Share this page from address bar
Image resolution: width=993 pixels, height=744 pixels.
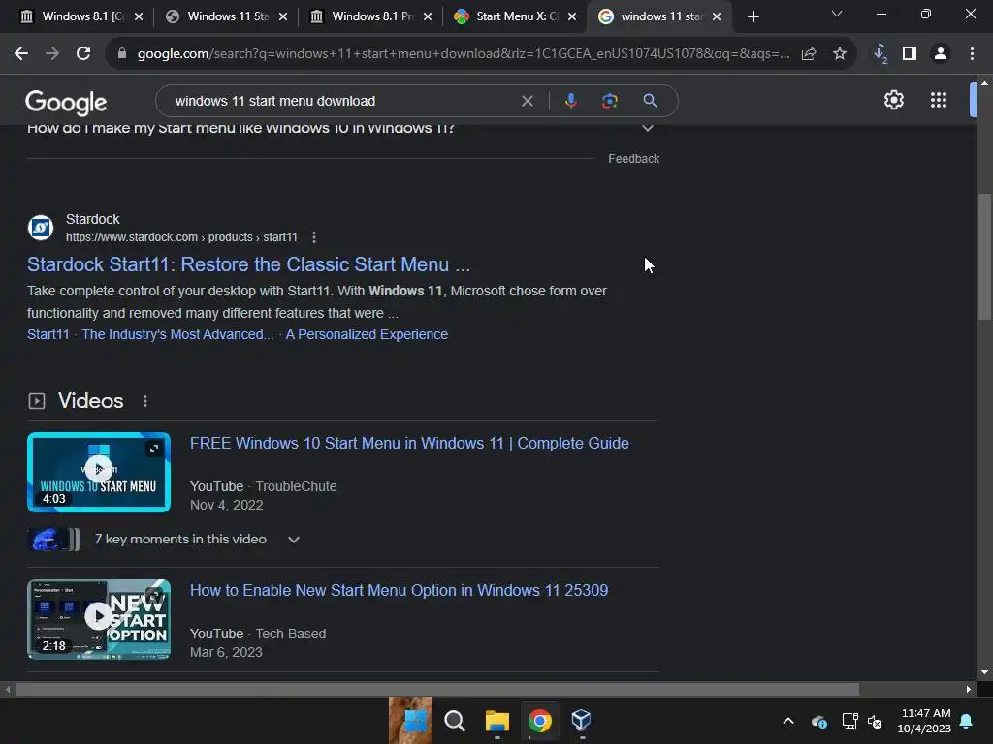(809, 54)
